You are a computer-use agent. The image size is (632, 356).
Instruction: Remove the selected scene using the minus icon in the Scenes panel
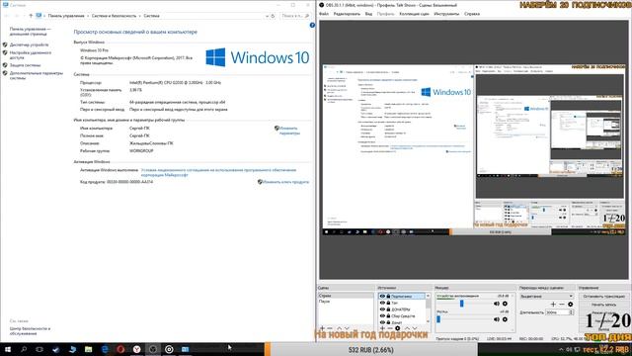[330, 328]
